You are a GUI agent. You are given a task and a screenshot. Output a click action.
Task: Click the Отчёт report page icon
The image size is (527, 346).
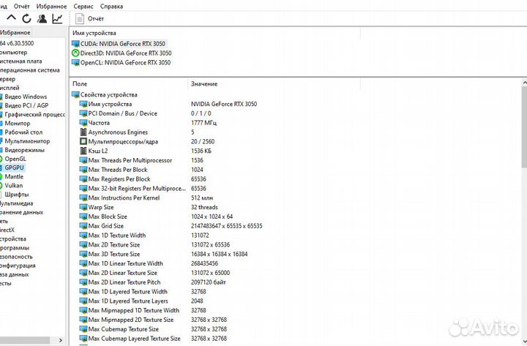80,19
